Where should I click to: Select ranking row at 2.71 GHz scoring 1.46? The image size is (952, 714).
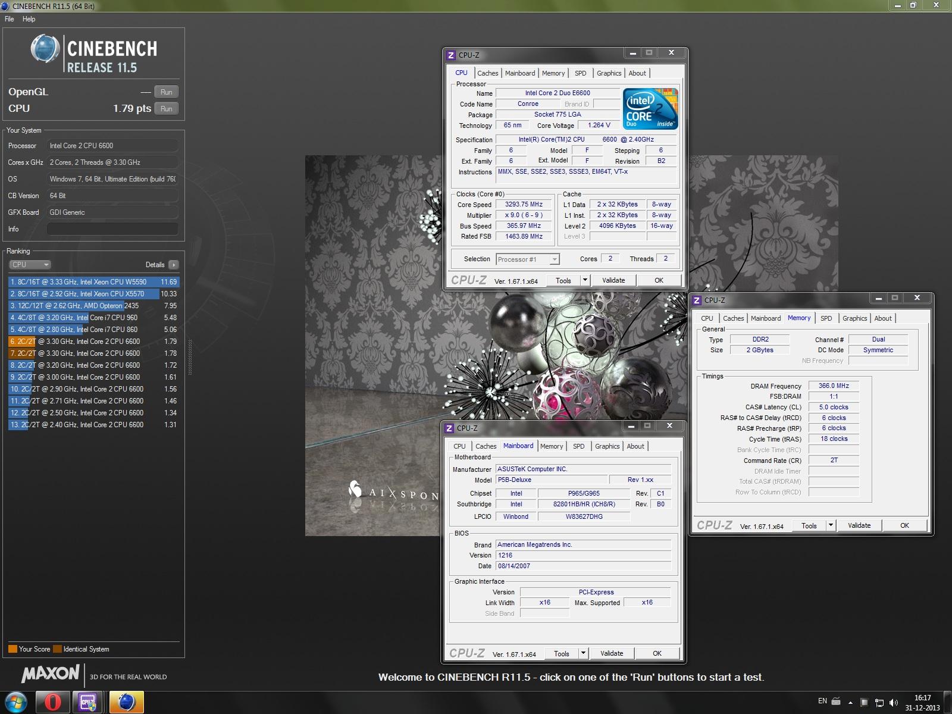(x=93, y=401)
